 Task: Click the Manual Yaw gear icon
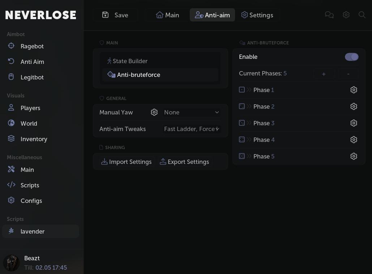(154, 112)
